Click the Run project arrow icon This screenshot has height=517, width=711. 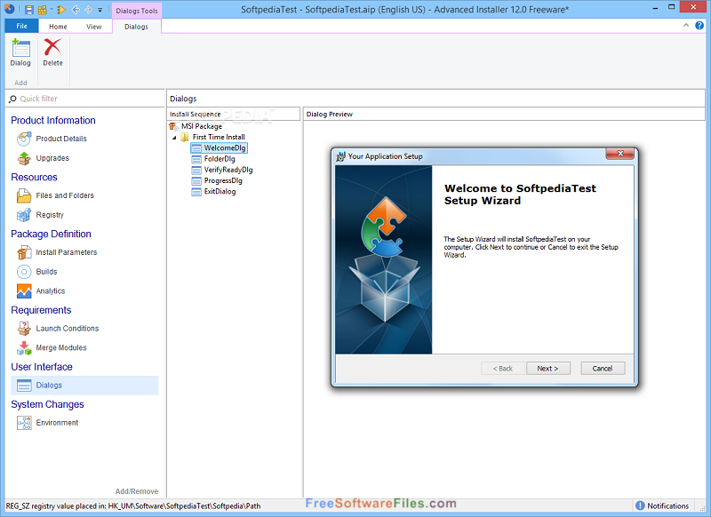click(61, 9)
